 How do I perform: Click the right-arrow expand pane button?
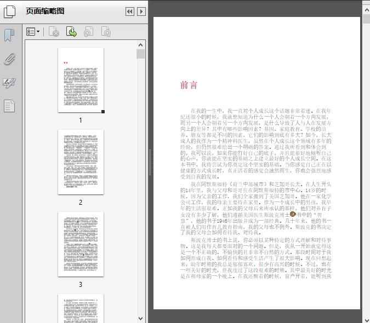141,11
